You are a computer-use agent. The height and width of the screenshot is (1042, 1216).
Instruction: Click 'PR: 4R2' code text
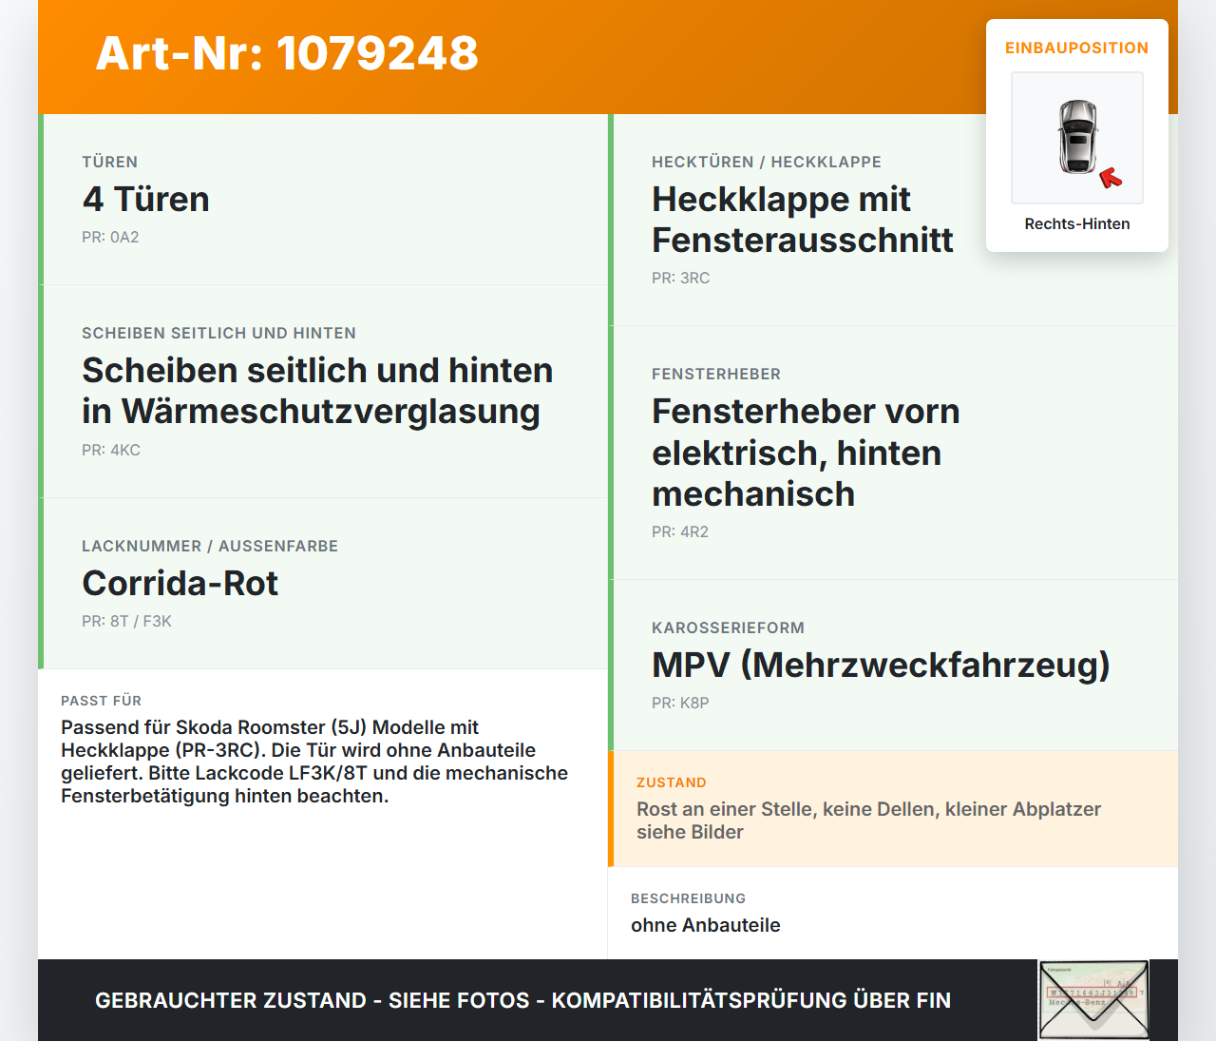click(680, 532)
